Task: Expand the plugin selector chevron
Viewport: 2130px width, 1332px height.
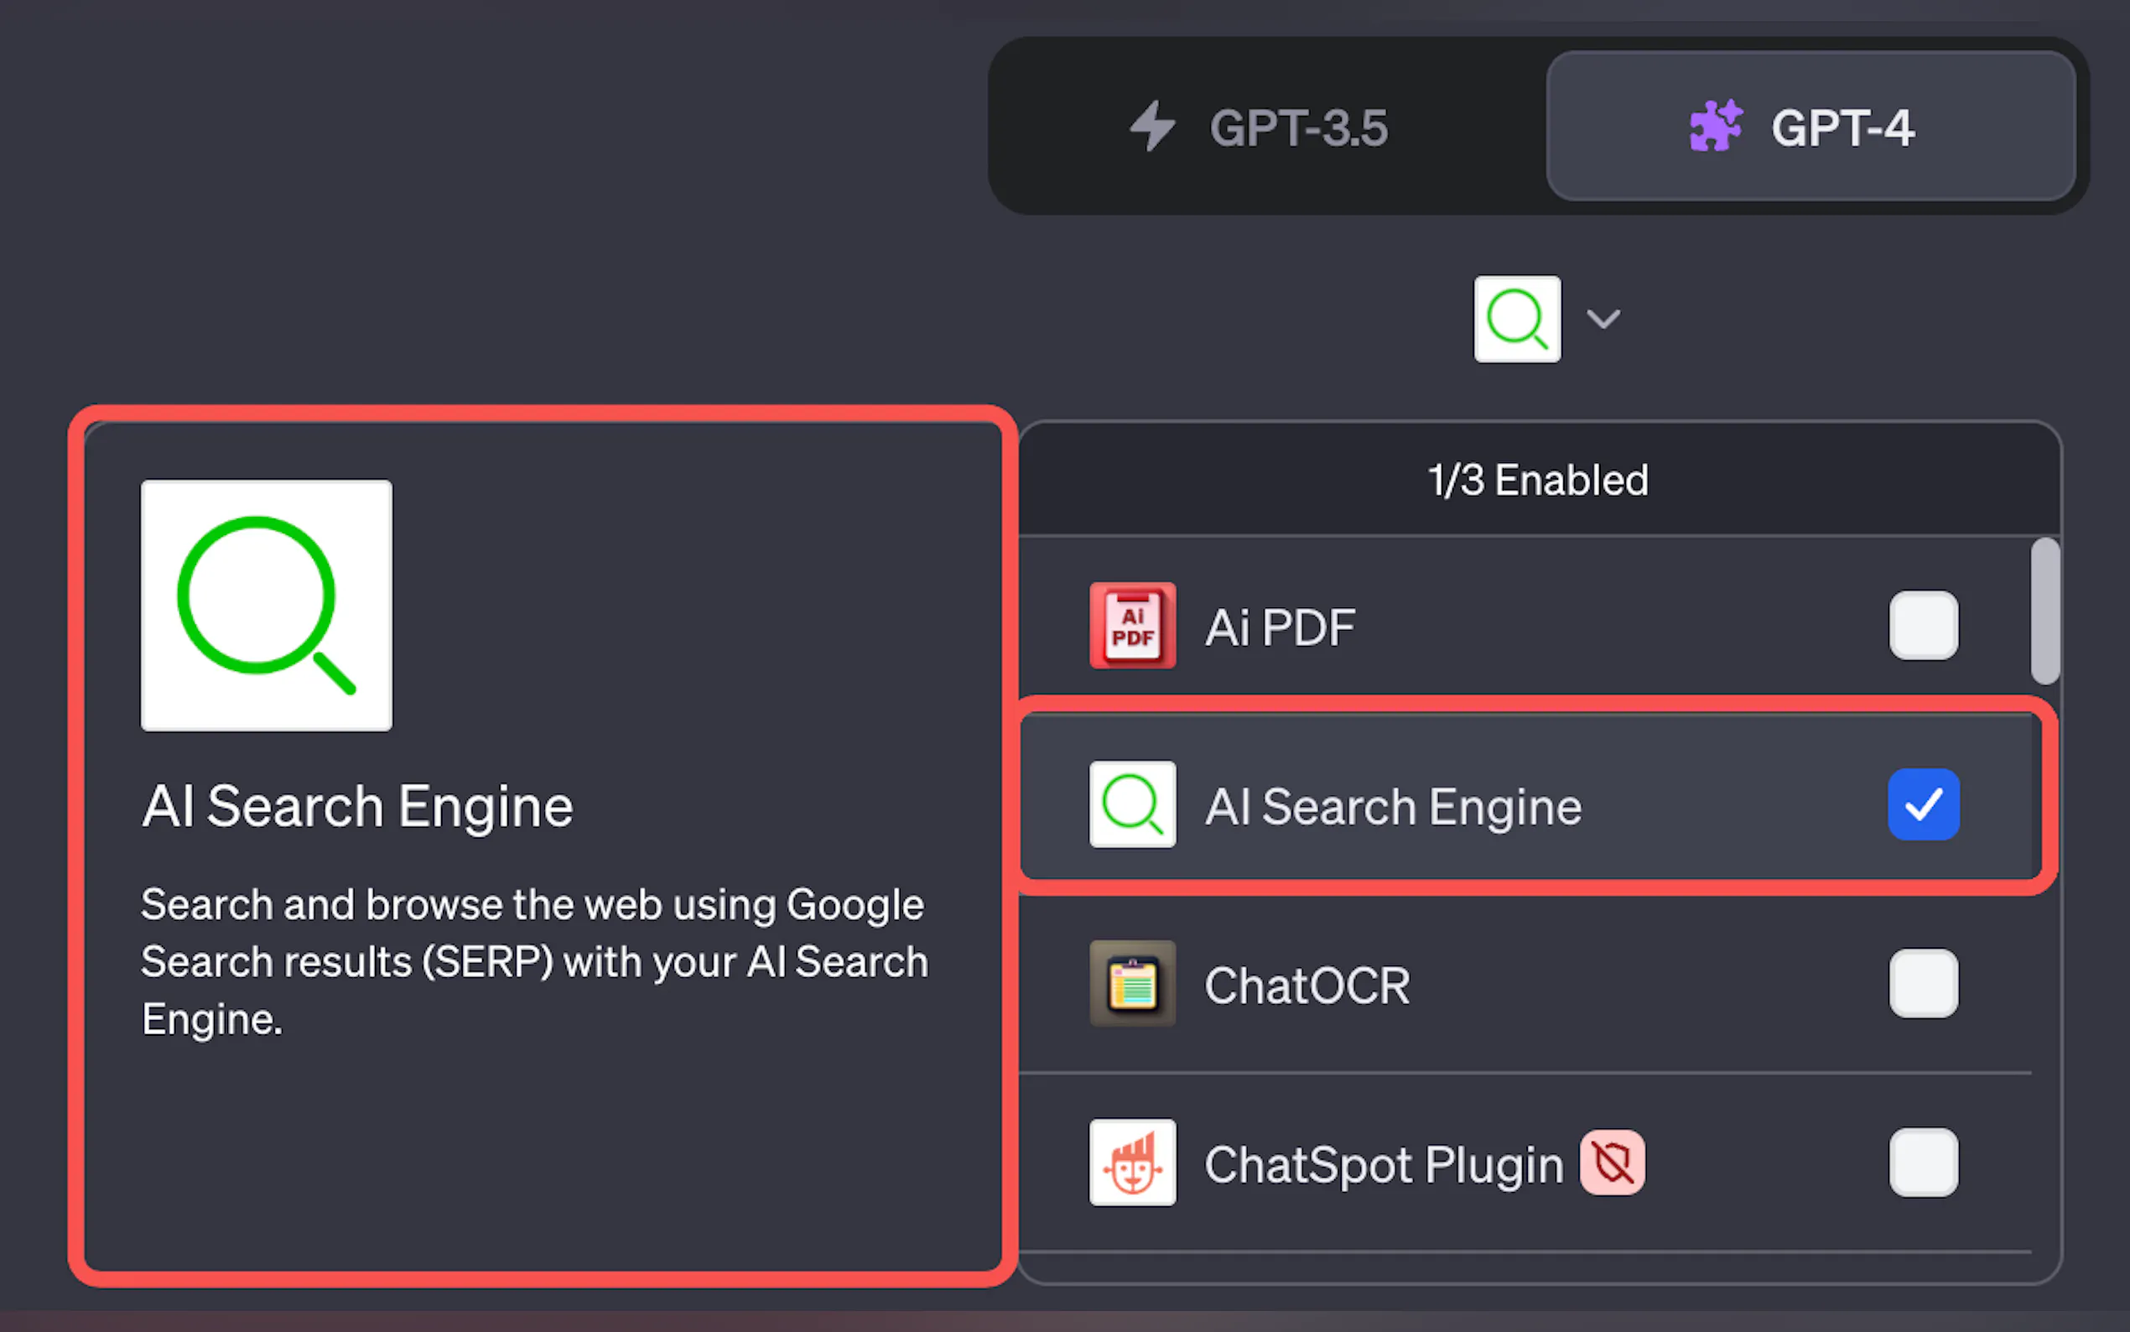Action: click(1603, 319)
